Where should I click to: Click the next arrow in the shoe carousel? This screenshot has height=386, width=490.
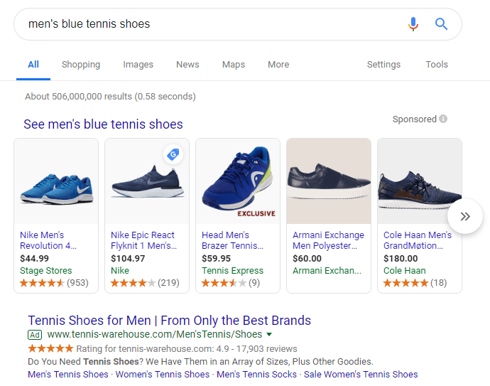pos(465,216)
